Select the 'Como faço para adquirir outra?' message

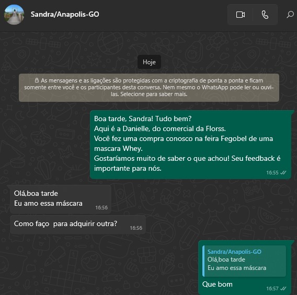point(78,225)
